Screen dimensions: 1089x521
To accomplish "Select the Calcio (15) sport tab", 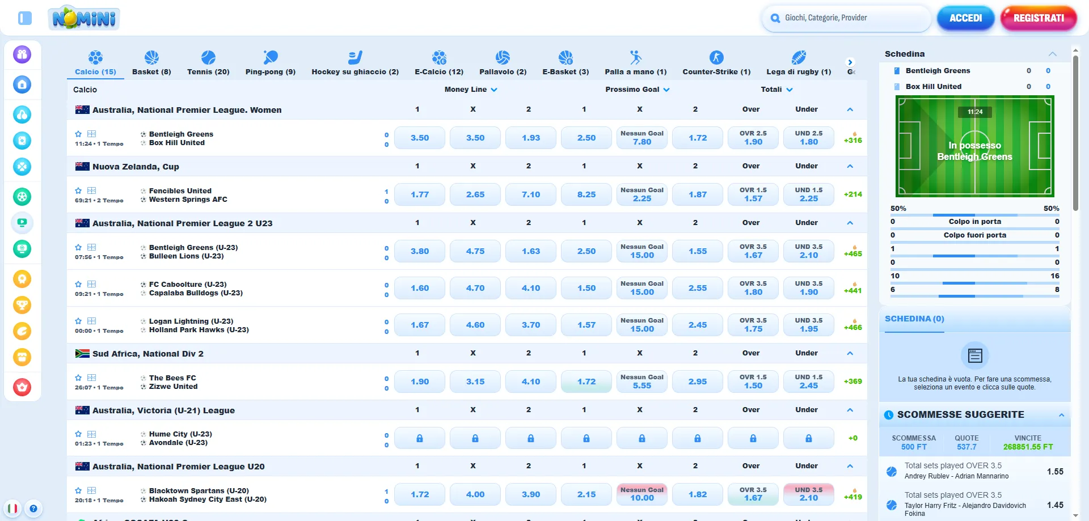I will 95,62.
